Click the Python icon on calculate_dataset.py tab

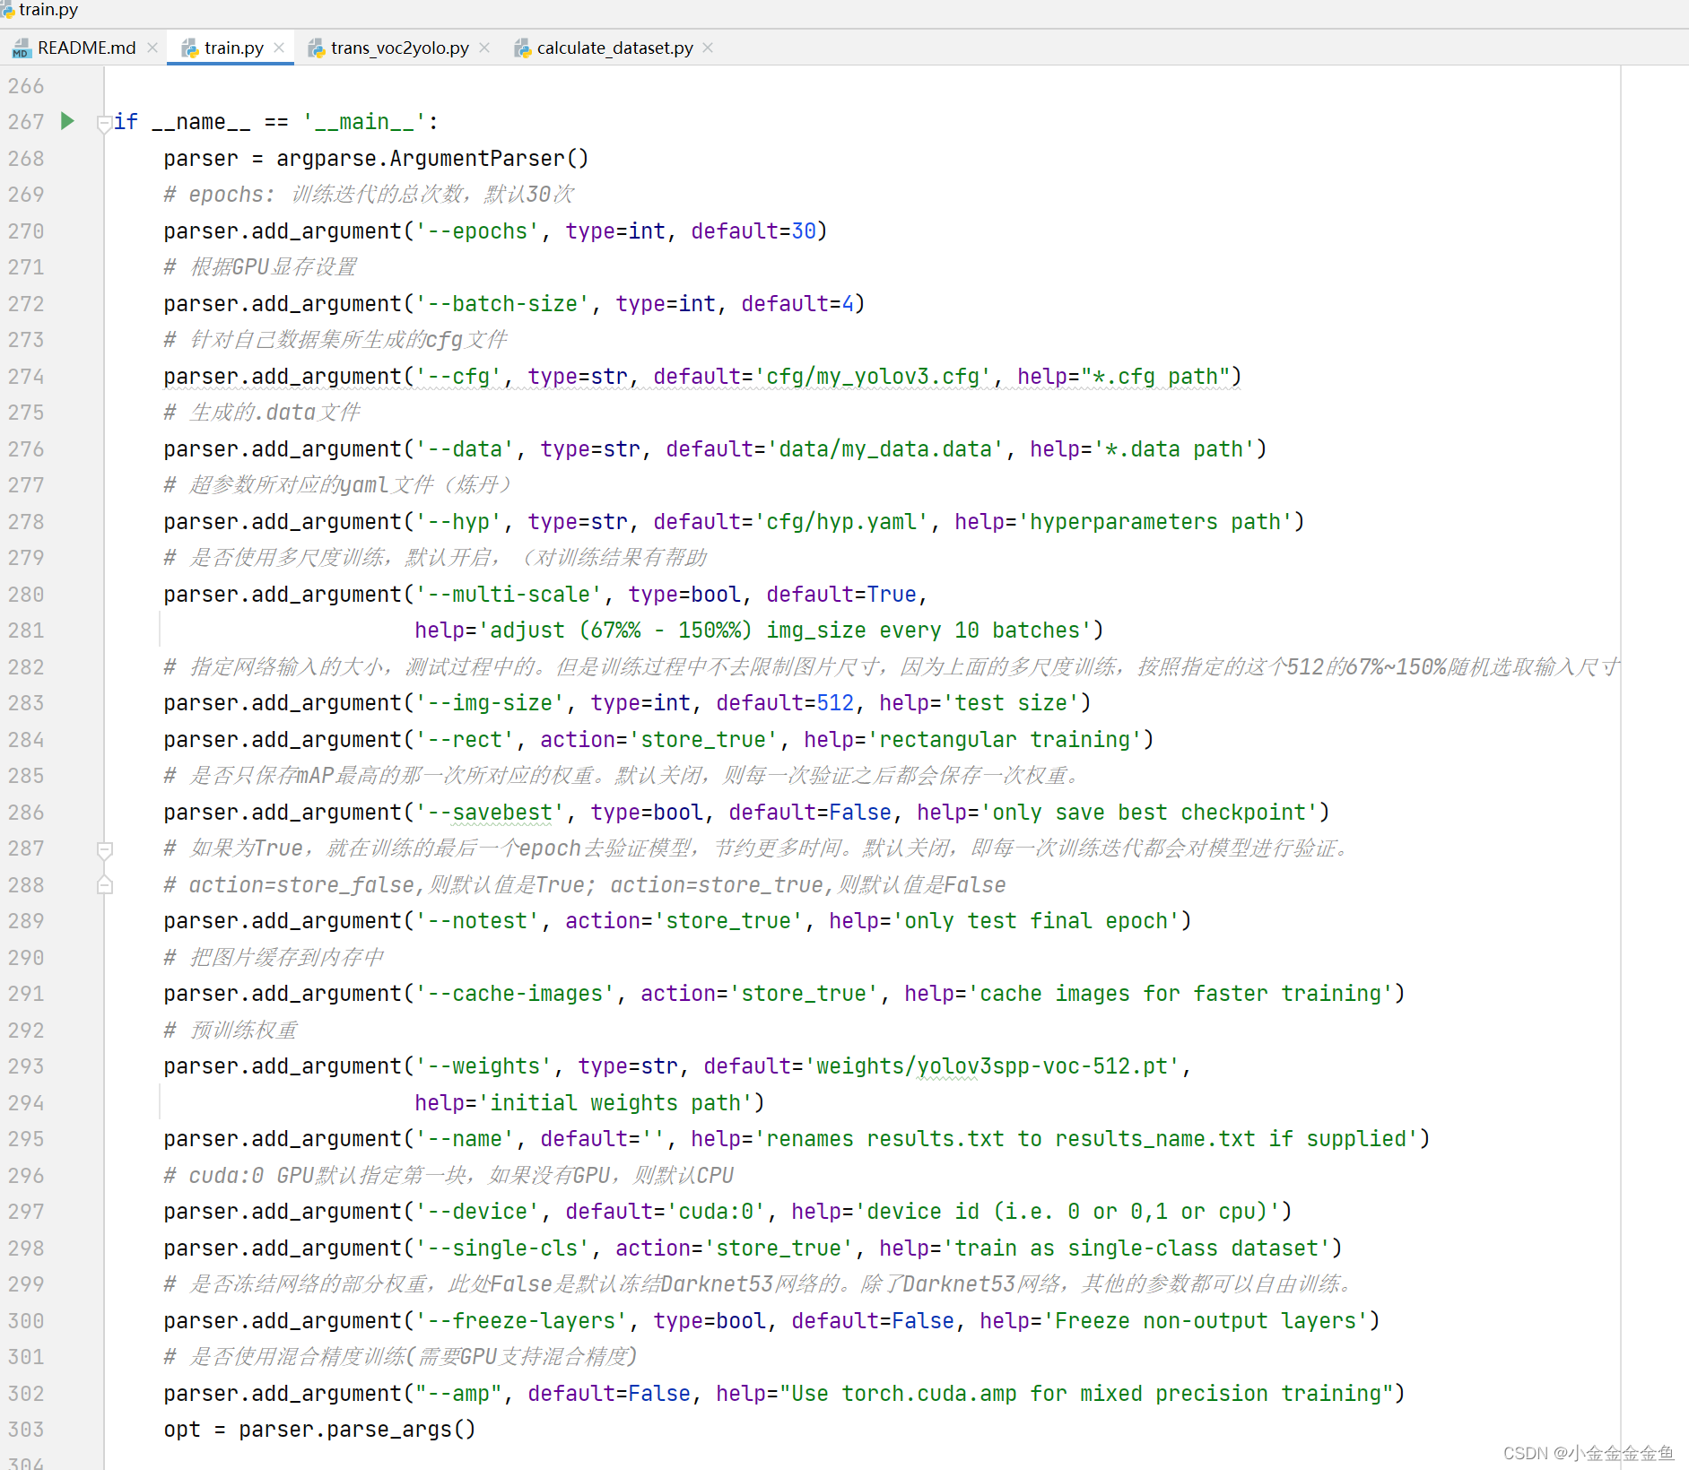point(522,48)
